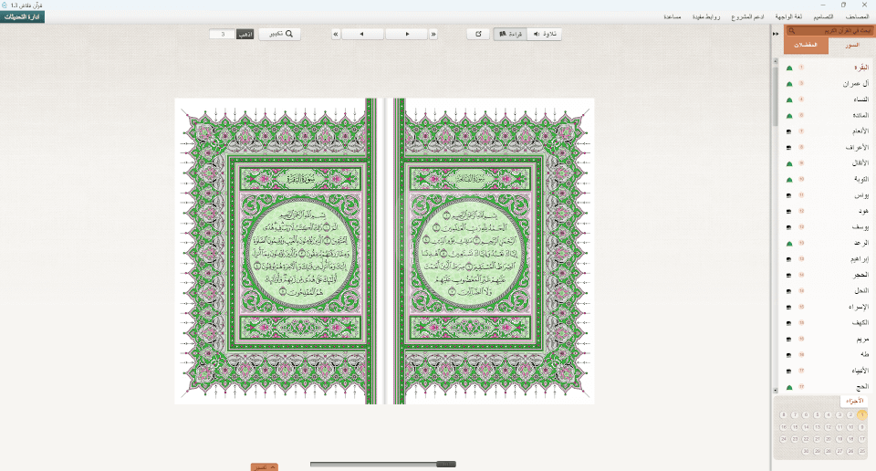Select juz number 13
The height and width of the screenshot is (471, 876).
click(x=817, y=427)
